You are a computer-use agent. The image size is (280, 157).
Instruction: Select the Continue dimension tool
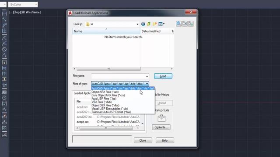pyautogui.click(x=4, y=74)
